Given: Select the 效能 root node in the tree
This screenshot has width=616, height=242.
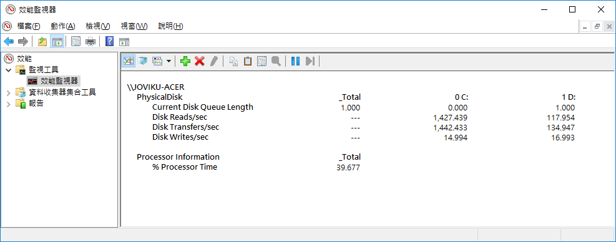Looking at the screenshot, I should pos(24,59).
